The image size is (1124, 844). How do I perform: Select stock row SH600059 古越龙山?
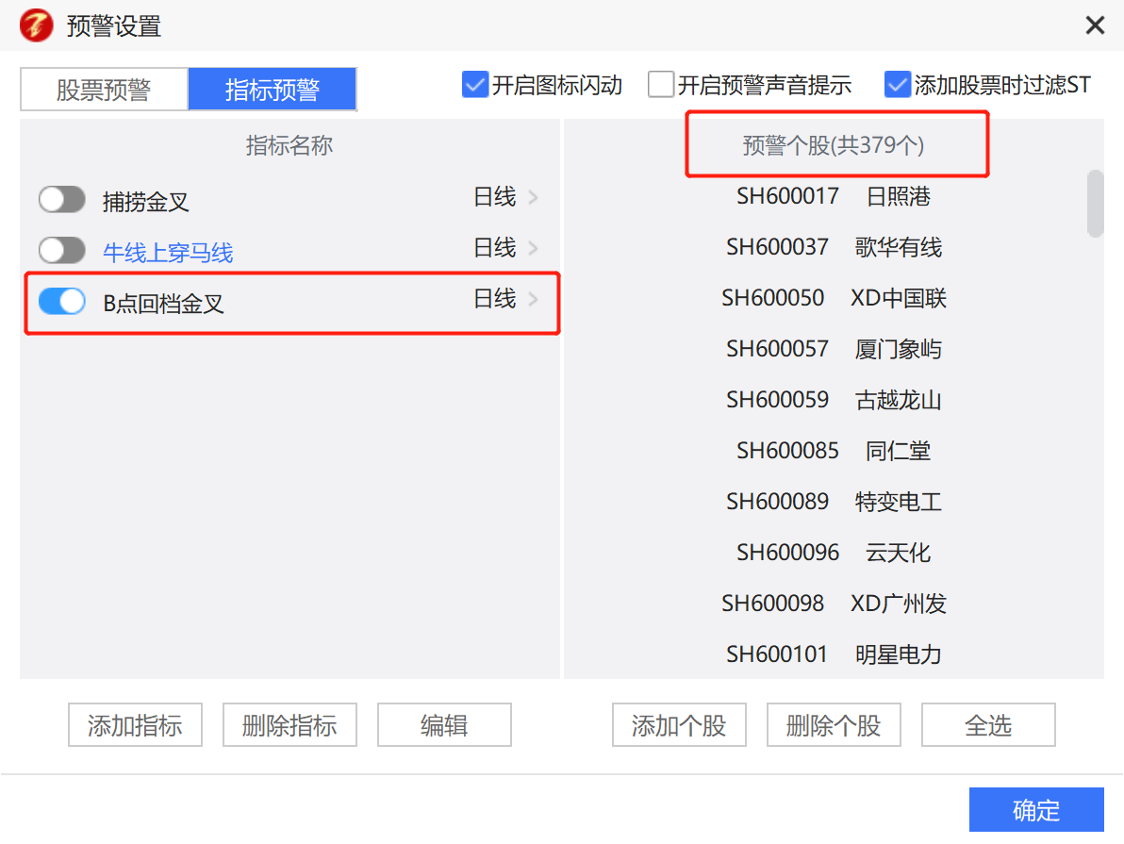tap(834, 400)
